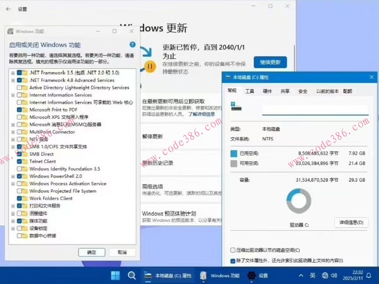Click the drive icon in the disk properties title bar
Viewport: 379px width, 284px height.
(228, 77)
